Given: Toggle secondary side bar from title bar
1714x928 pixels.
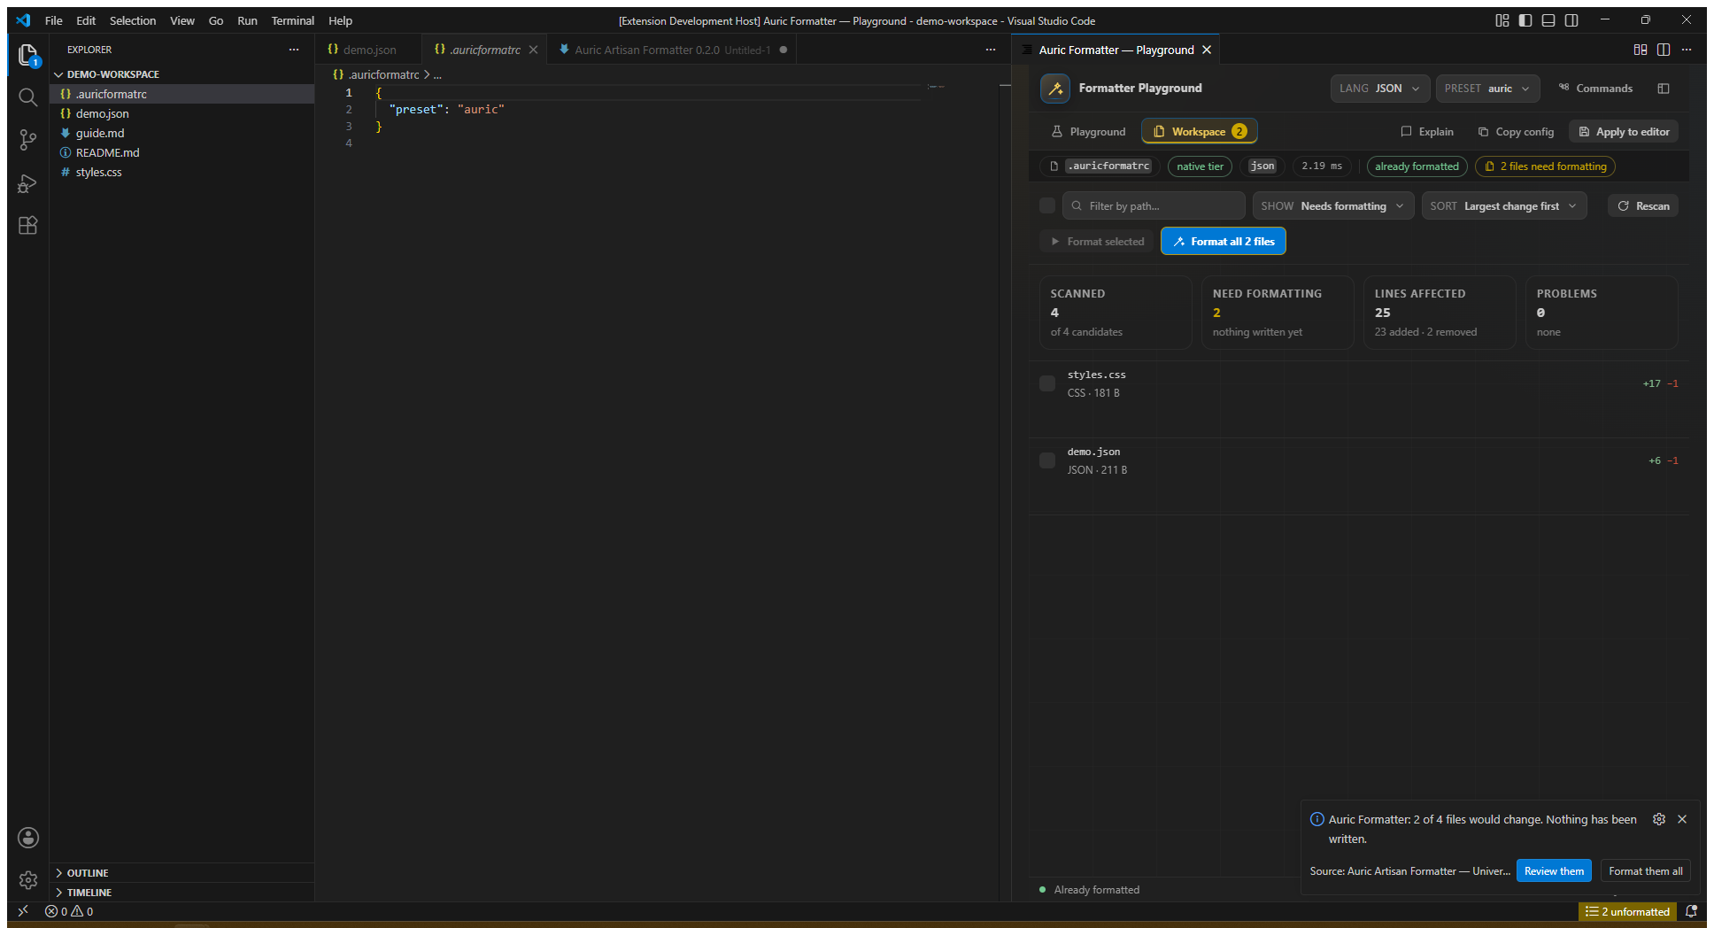Looking at the screenshot, I should tap(1571, 20).
